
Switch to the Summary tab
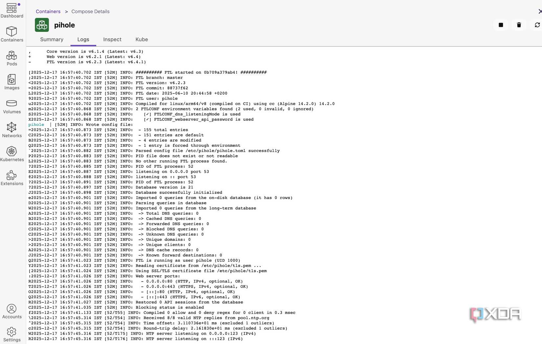51,39
